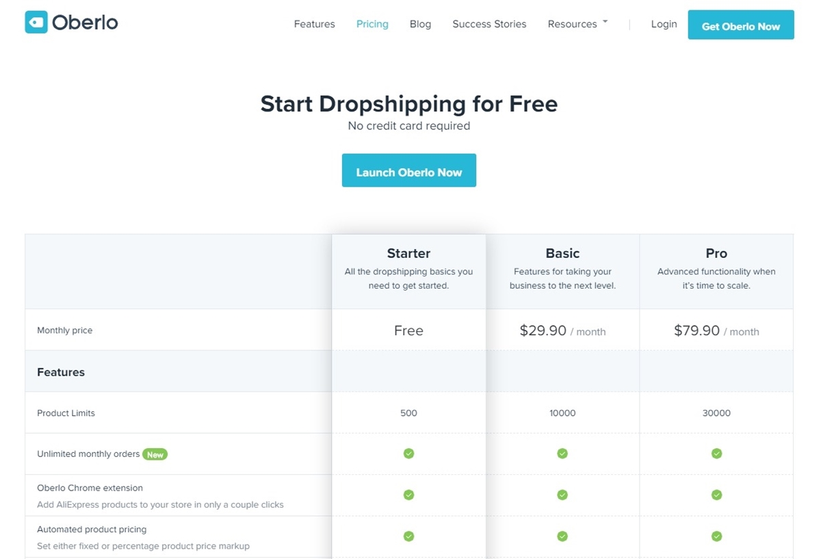
Task: Click Pro checkmark for Unlimited monthly orders
Action: click(x=716, y=454)
